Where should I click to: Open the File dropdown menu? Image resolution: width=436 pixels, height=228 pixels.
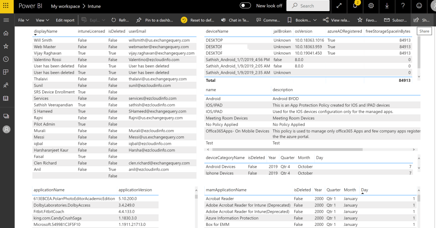pyautogui.click(x=23, y=20)
